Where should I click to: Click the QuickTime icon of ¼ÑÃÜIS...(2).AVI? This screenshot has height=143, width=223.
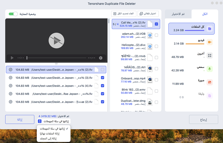coord(150,69)
